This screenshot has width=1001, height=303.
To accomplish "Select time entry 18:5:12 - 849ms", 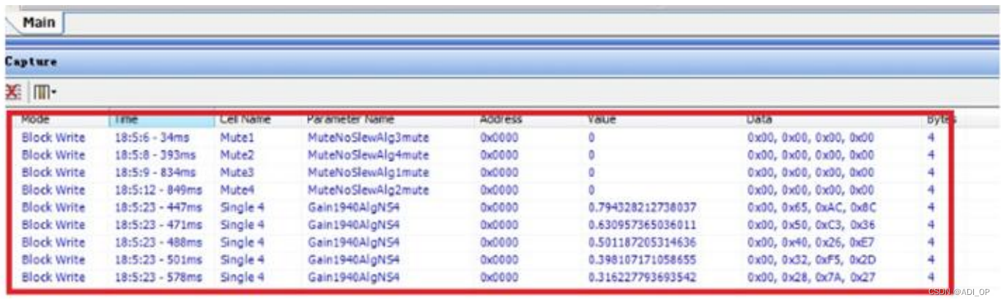I will [158, 190].
